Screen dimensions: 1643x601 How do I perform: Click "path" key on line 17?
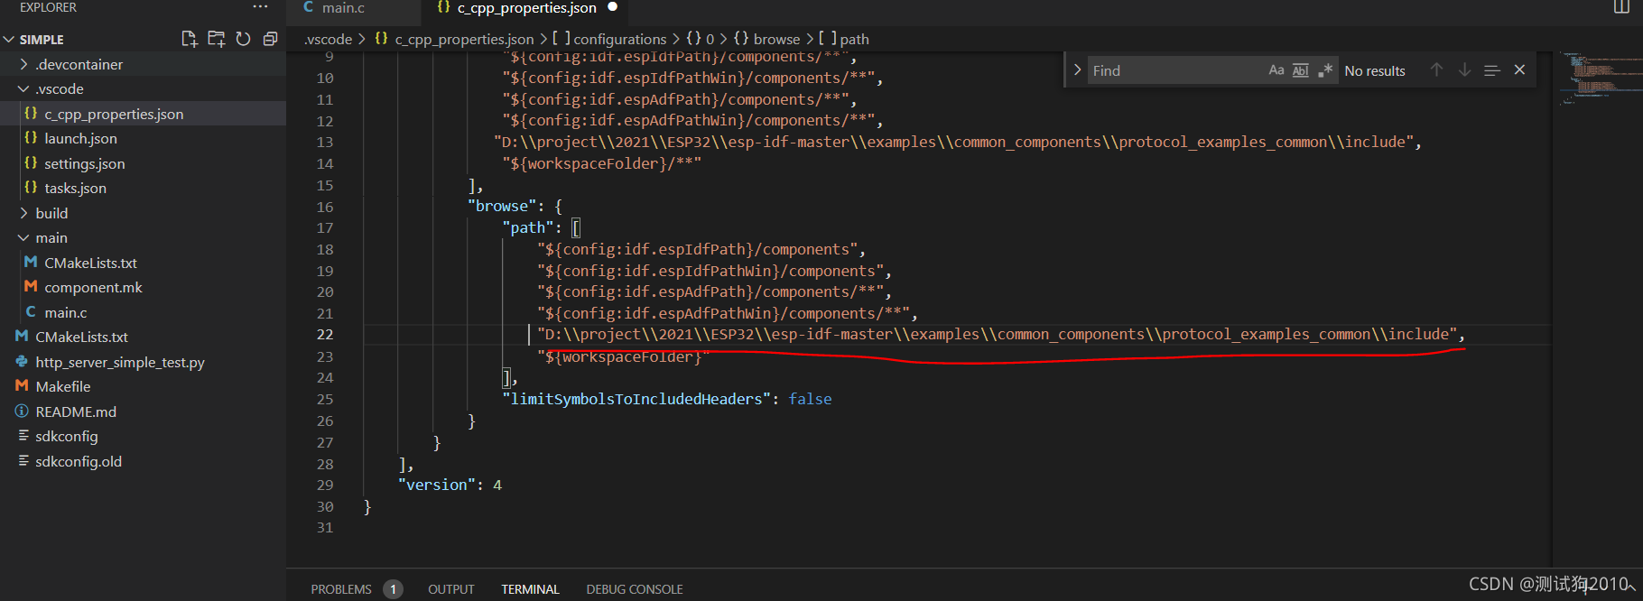[x=528, y=228]
